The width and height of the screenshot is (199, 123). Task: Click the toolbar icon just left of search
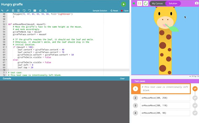(40, 11)
